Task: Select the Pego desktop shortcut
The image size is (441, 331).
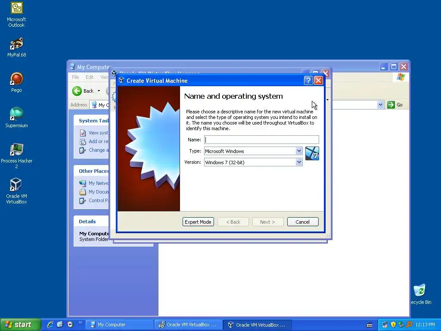Action: pos(16,82)
